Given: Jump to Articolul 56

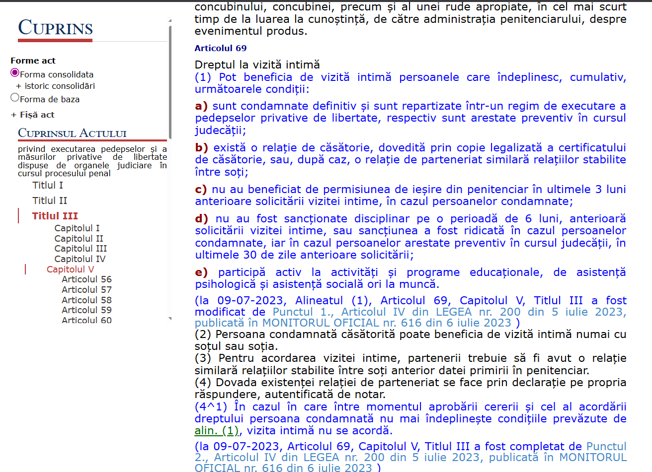Looking at the screenshot, I should click(86, 279).
